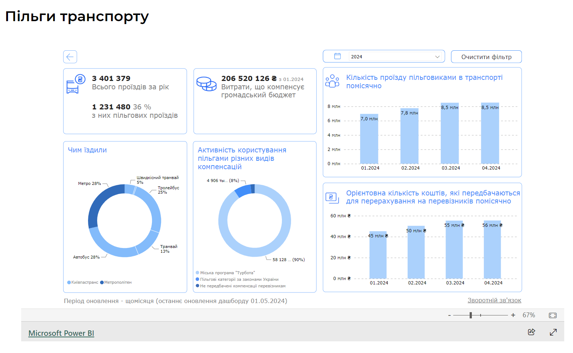Expand the report to full screen
Viewport: 573px width, 353px height.
pos(553,332)
